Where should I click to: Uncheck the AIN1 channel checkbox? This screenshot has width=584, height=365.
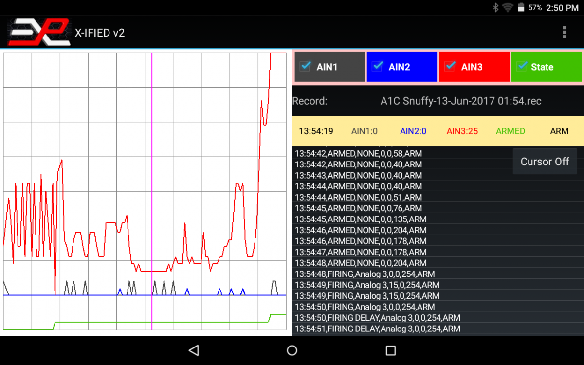click(x=306, y=66)
